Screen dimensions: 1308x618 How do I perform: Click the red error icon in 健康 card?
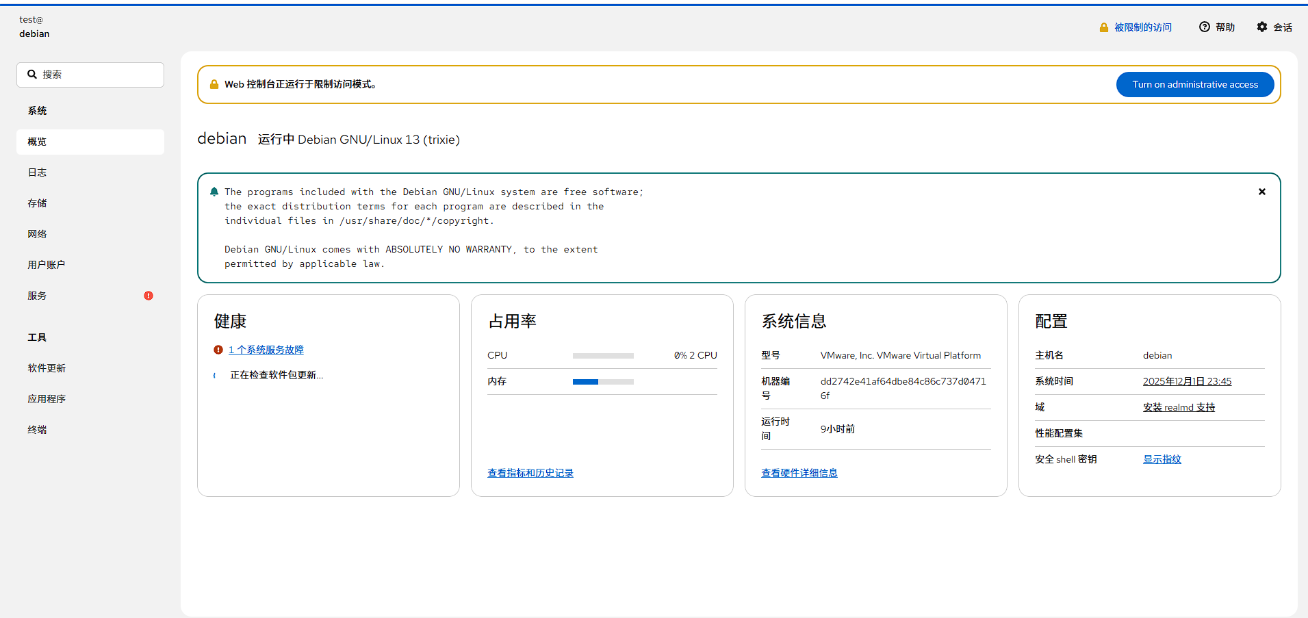[x=218, y=350]
